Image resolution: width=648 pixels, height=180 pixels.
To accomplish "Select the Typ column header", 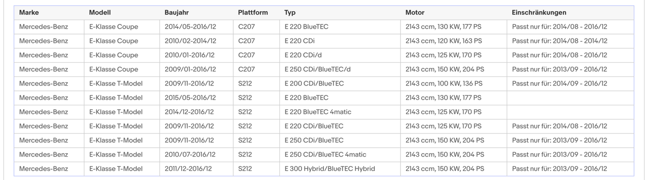I will (x=290, y=13).
